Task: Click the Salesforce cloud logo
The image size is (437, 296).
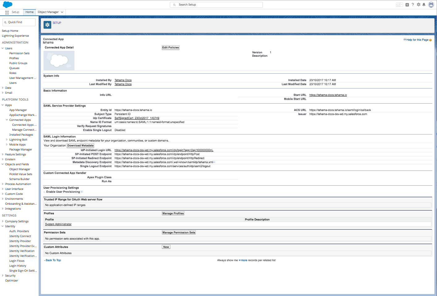Action: [7, 4]
